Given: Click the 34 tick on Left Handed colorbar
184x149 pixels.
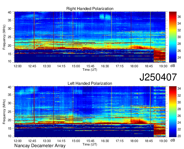Looking at the screenshot, I should [179, 89].
